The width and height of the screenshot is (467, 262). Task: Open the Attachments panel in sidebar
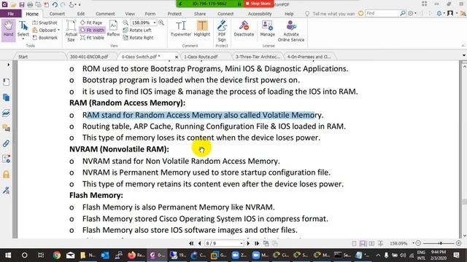coord(6,144)
